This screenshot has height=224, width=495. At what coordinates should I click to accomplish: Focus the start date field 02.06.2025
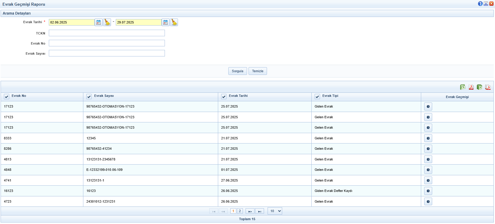click(72, 22)
